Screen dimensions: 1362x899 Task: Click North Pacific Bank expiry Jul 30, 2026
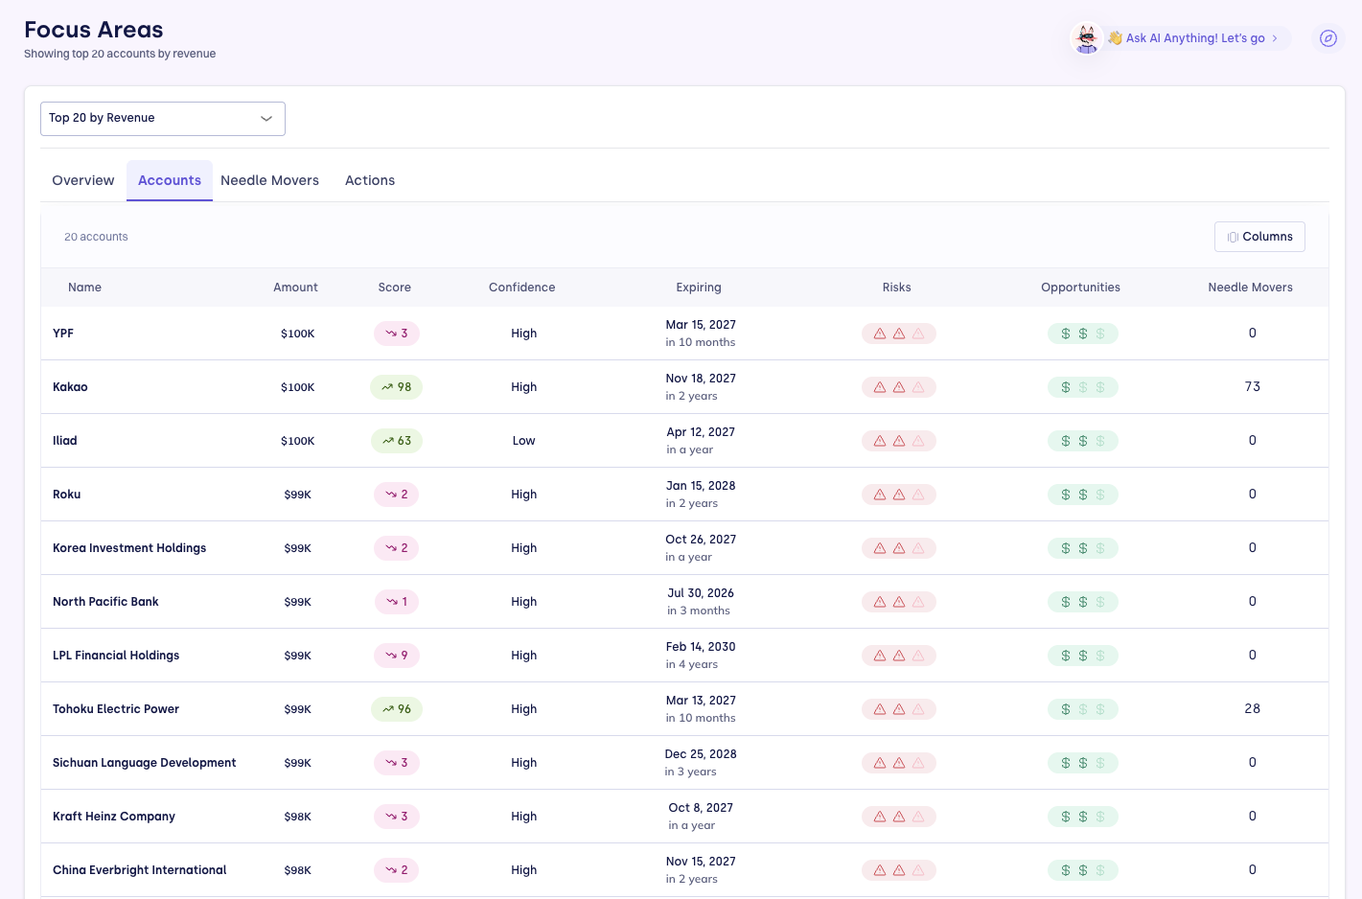tap(701, 593)
